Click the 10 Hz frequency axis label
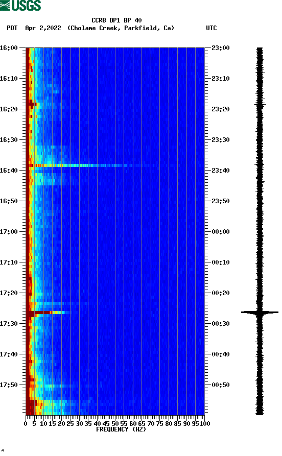 [x=43, y=424]
